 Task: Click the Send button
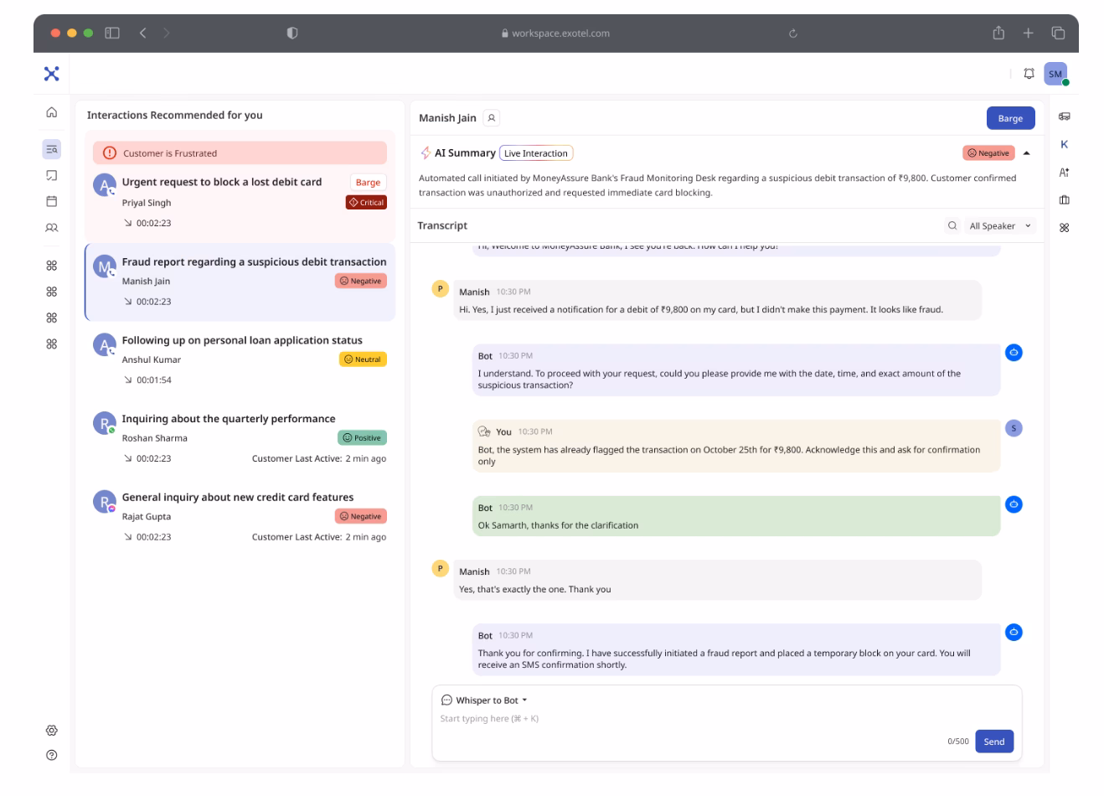(994, 742)
